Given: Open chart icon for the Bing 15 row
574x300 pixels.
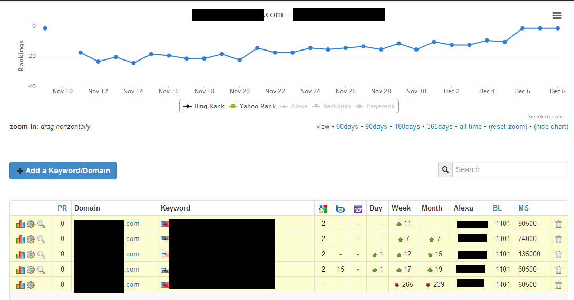Looking at the screenshot, I should (x=21, y=269).
